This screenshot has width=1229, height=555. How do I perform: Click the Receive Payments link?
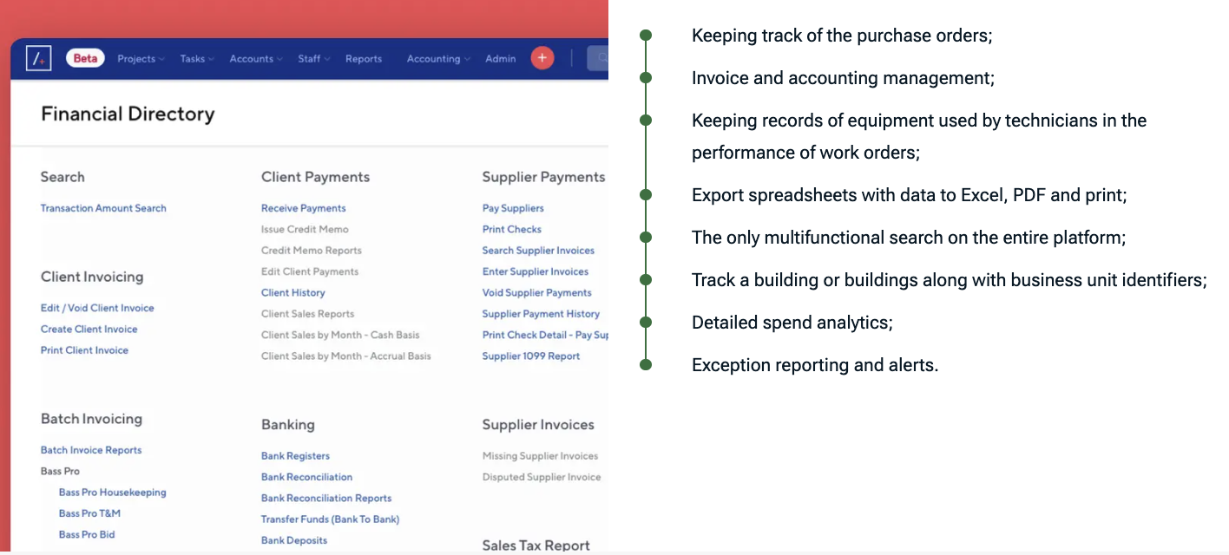coord(304,208)
